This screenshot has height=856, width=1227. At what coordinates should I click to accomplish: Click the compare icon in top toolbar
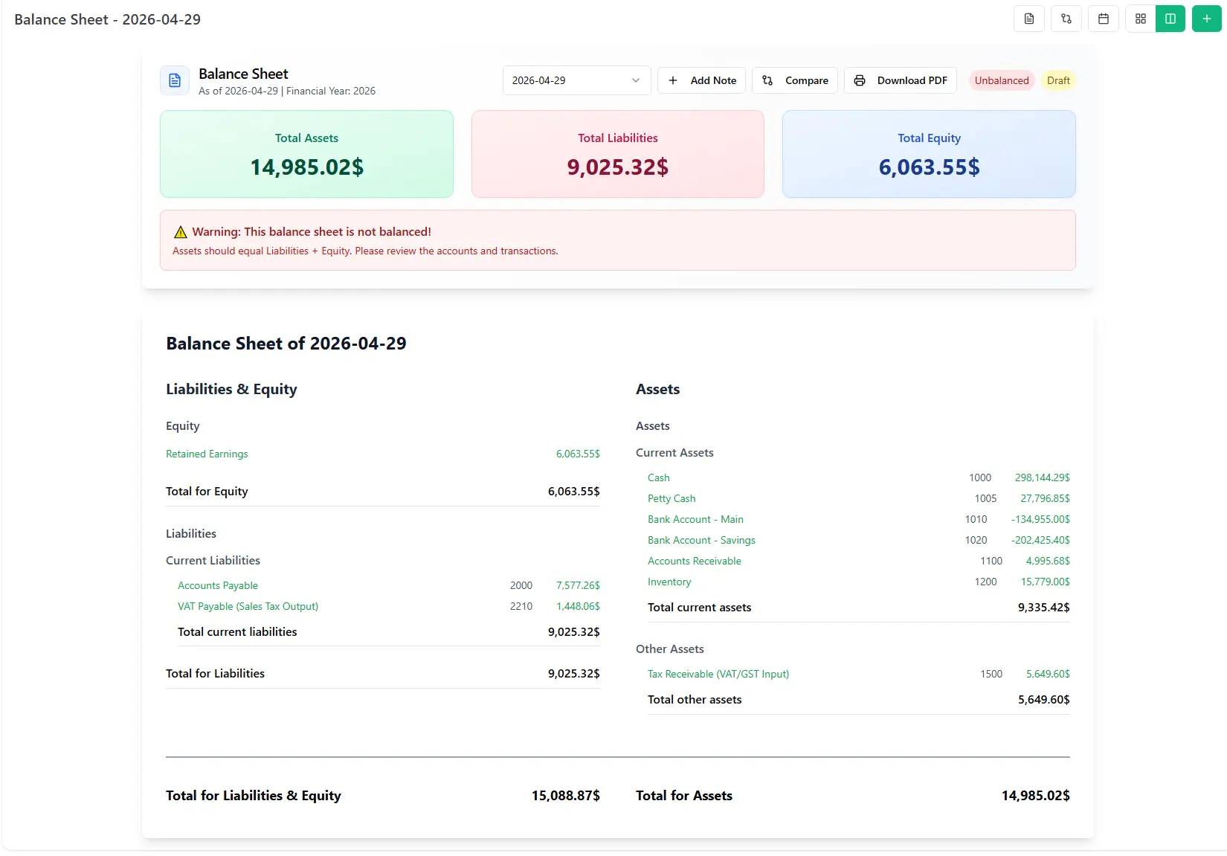1066,19
